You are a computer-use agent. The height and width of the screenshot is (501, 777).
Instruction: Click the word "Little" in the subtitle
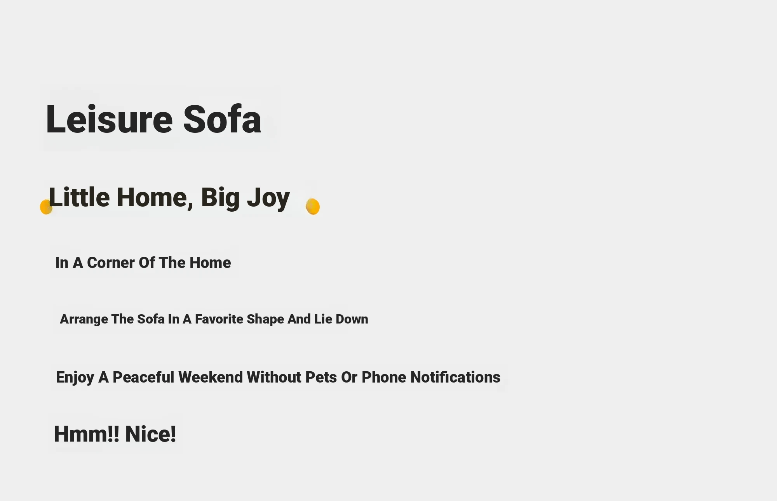[x=79, y=198]
